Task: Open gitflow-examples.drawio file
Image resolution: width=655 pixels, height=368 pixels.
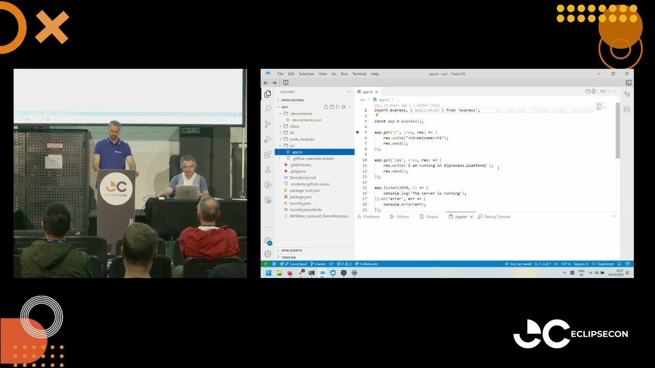Action: click(313, 158)
